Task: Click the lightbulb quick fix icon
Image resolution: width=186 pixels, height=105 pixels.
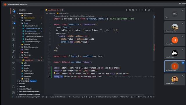Action: 55,73
